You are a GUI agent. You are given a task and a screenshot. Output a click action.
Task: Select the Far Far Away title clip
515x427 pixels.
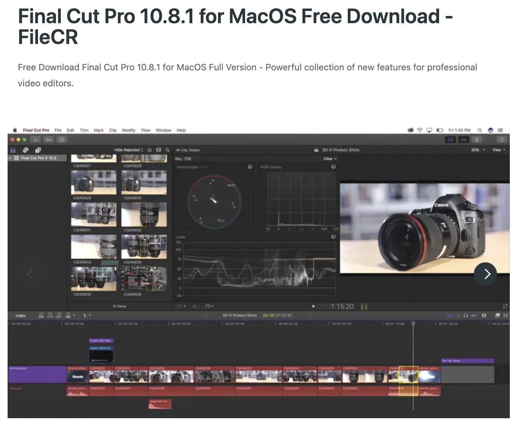[x=467, y=361]
